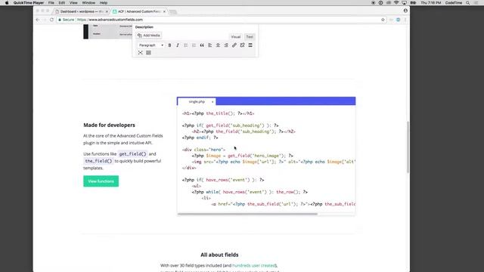The height and width of the screenshot is (272, 484).
Task: Click the menu bar clock 'Thu 7:16 PM'
Action: click(430, 3)
